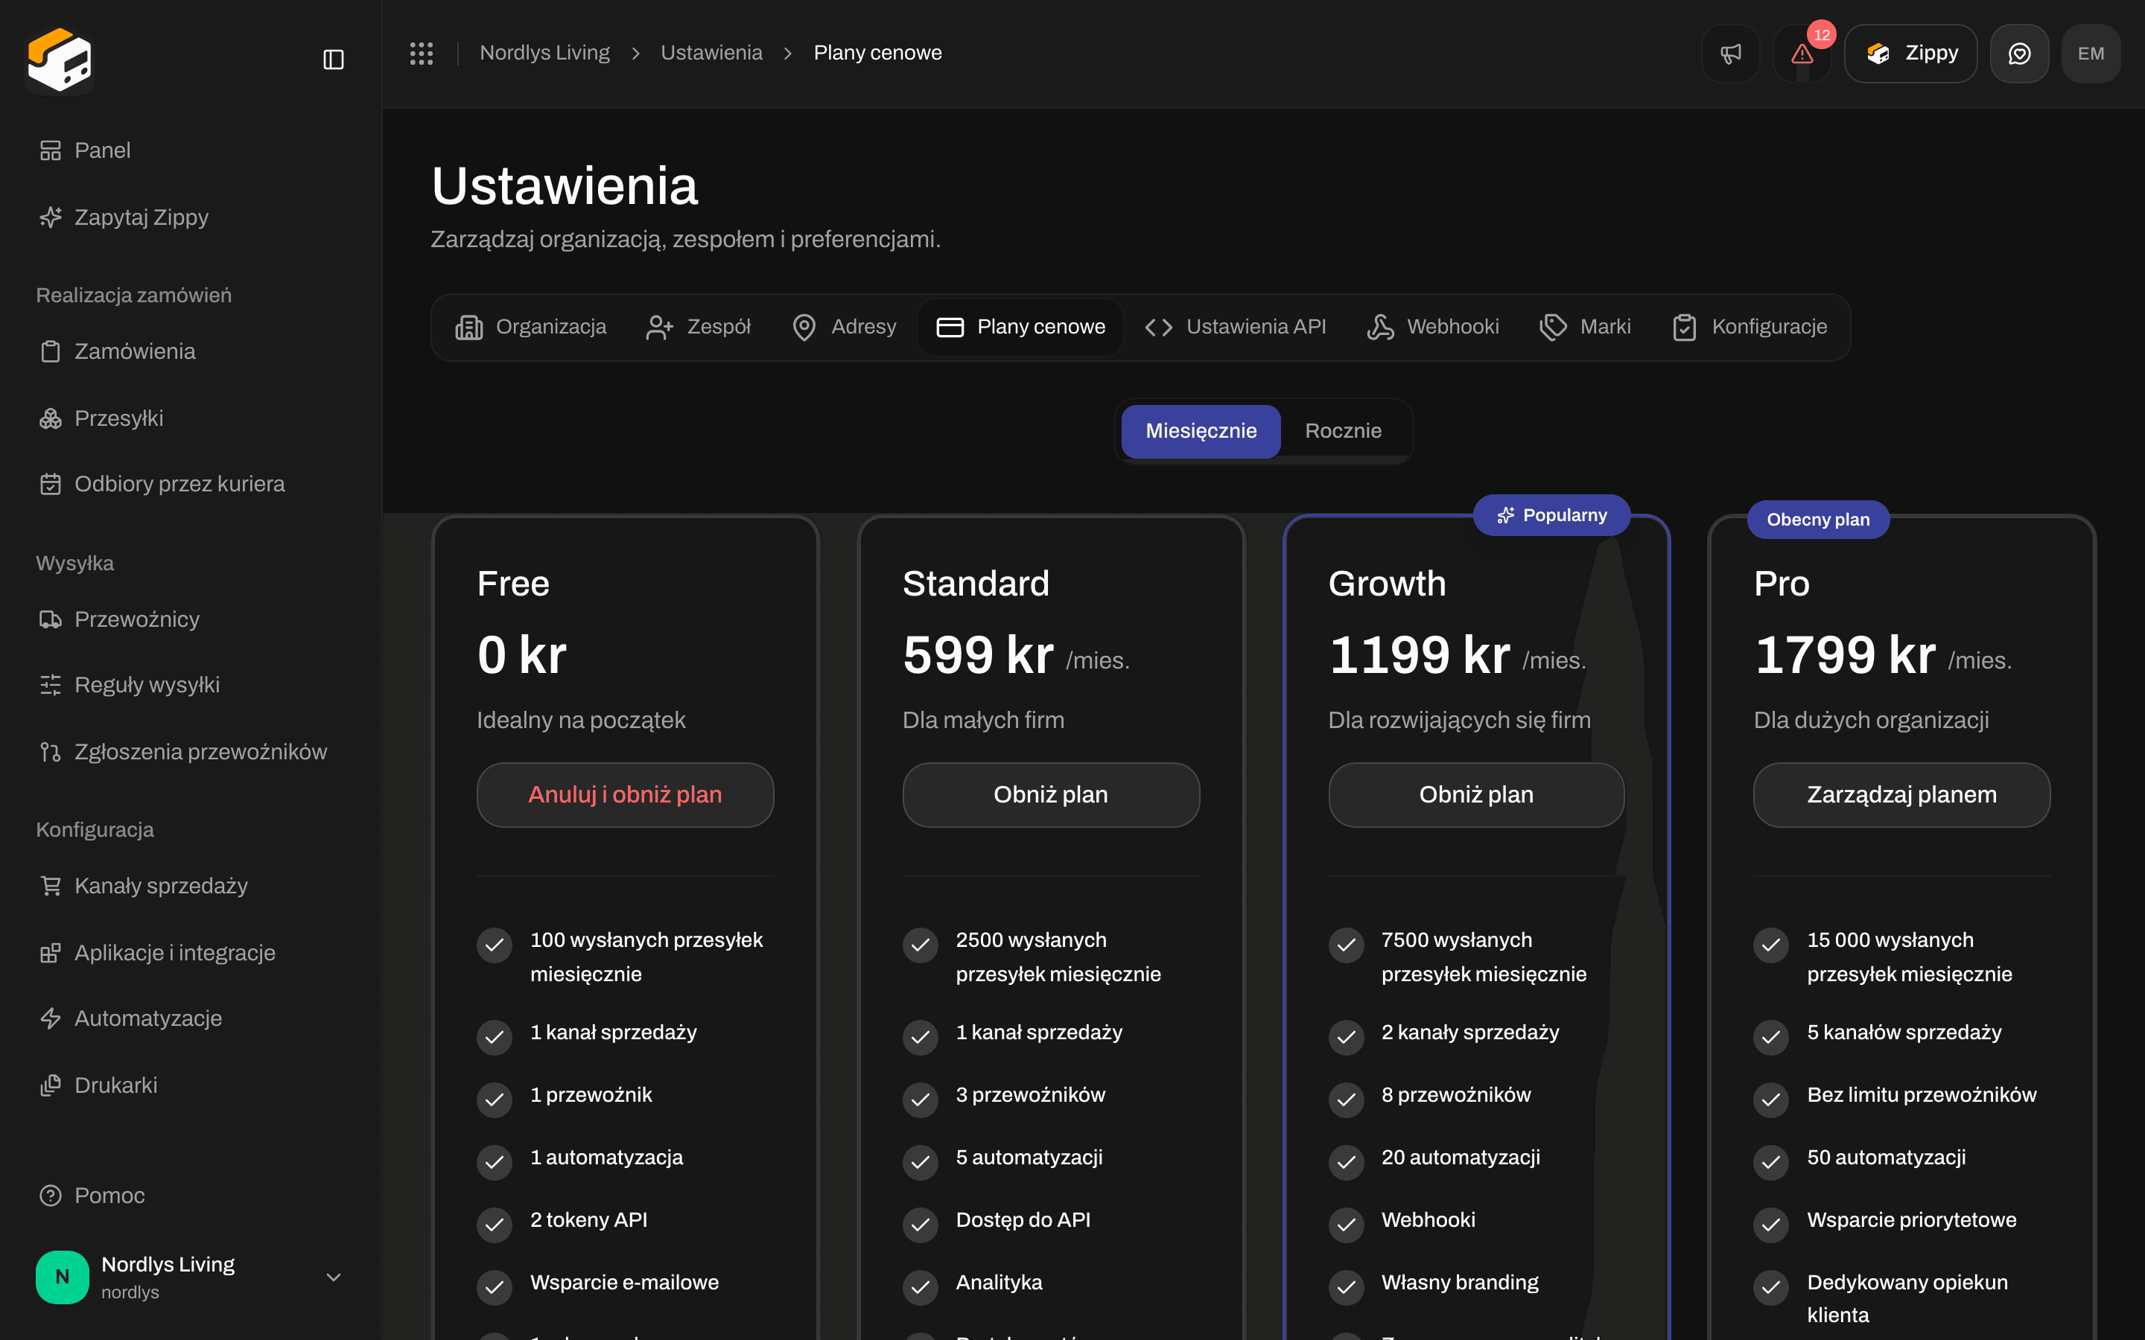Click Zarządzaj planem on the Pro card

pyautogui.click(x=1901, y=795)
